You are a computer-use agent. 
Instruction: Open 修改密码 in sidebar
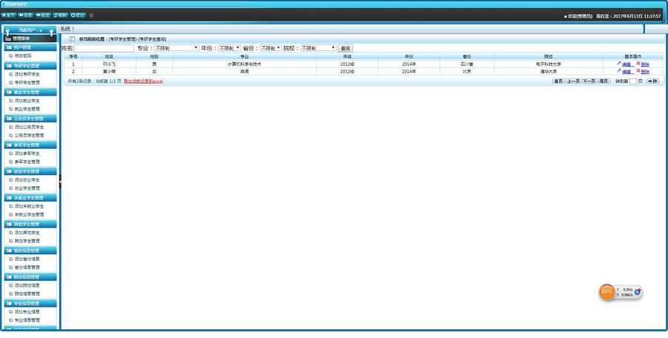pos(23,56)
